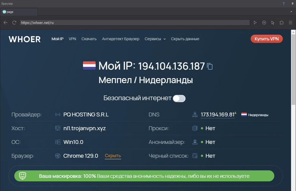Click the Windows OS icon
Image resolution: width=296 pixels, height=191 pixels.
tap(57, 142)
